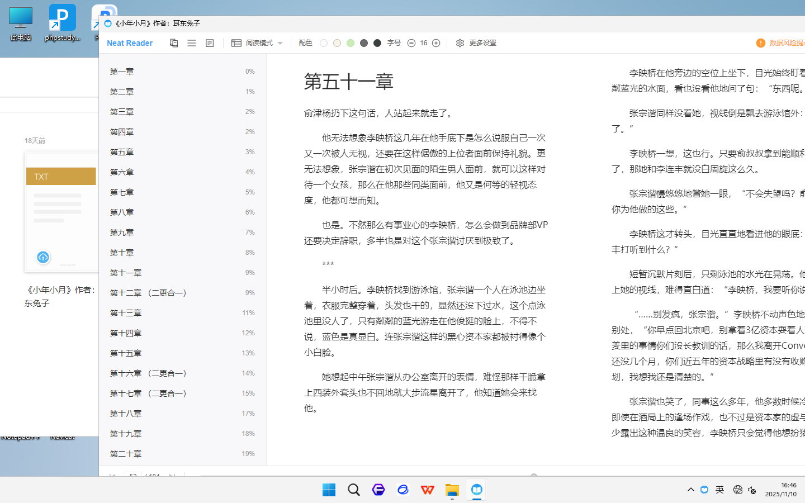The image size is (805, 503).
Task: Select the beige color scheme
Action: [x=337, y=43]
